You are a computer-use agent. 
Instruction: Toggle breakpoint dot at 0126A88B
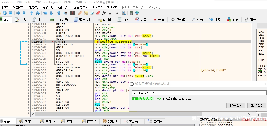click(29, 105)
